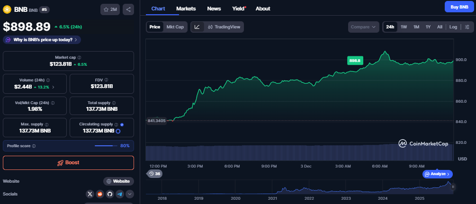Click the $898.89 price text
The image size is (476, 204).
tap(27, 27)
